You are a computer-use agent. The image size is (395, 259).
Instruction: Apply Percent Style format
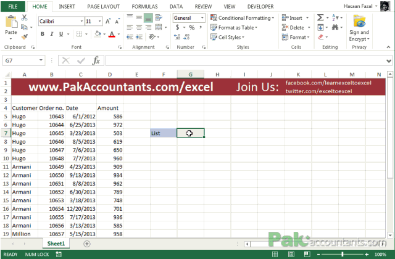click(192, 27)
